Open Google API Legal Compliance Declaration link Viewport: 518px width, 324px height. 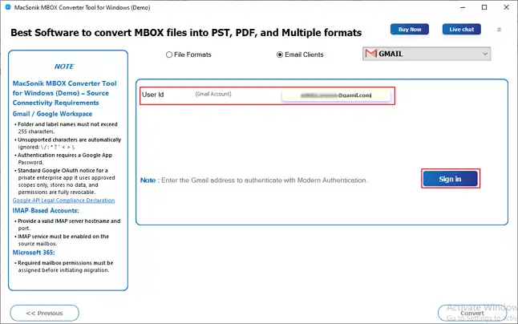64,200
